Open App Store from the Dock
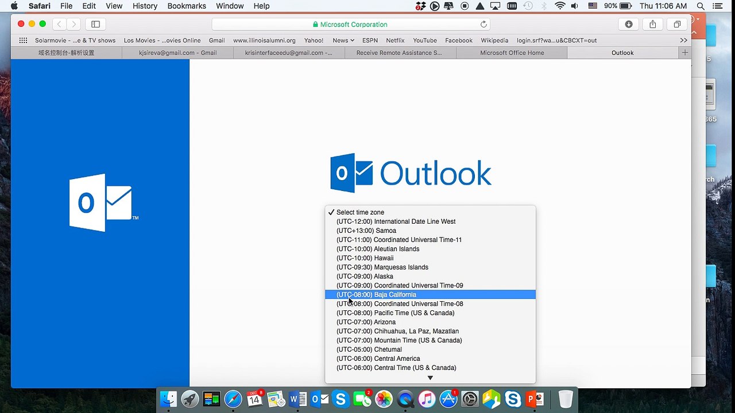735x413 pixels. [x=448, y=399]
